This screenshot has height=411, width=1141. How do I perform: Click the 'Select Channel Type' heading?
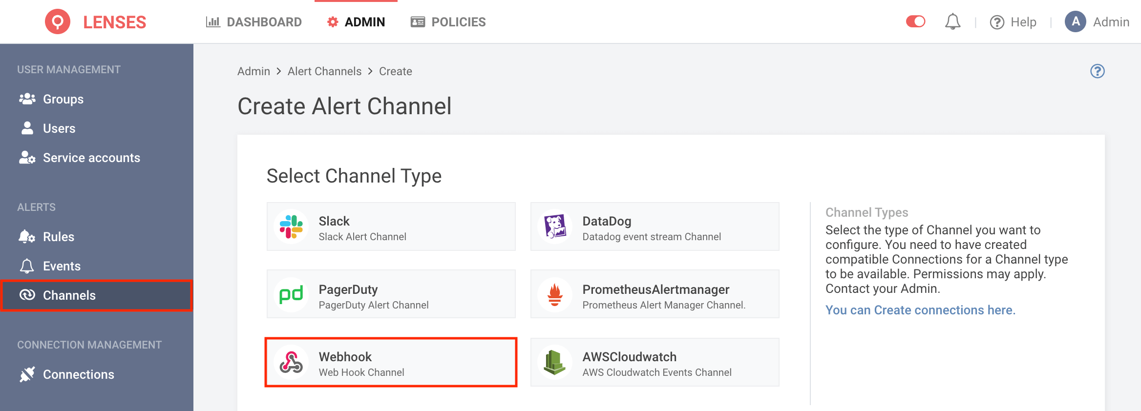click(354, 176)
